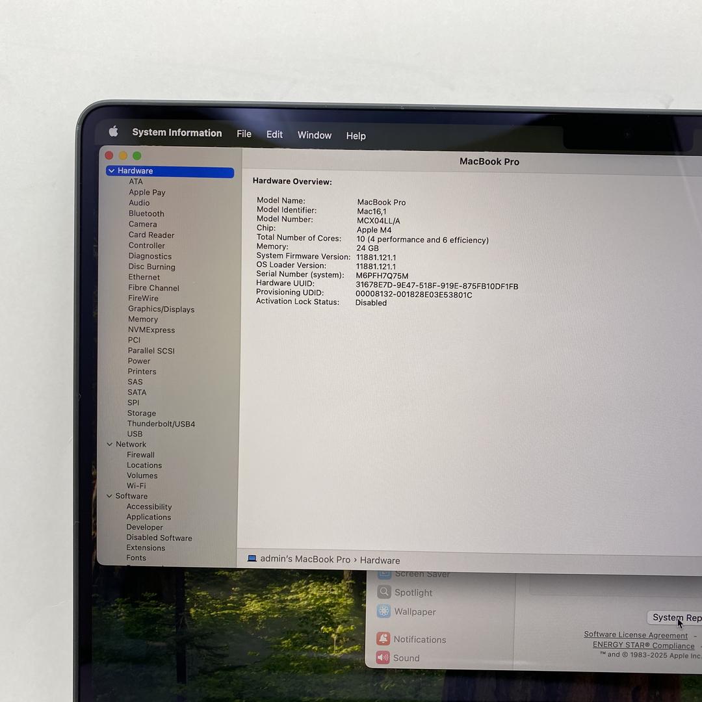Click Hardware in the path bar
This screenshot has width=702, height=702.
point(380,560)
